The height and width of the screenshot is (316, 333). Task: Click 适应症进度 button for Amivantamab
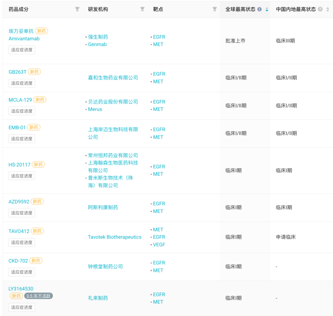pos(22,50)
